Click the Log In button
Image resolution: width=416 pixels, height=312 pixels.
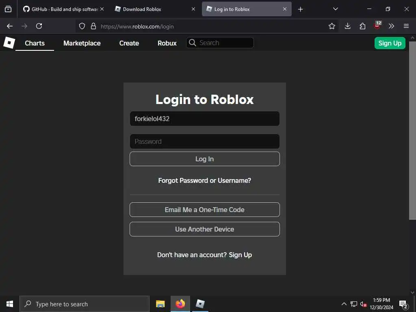[x=205, y=159]
